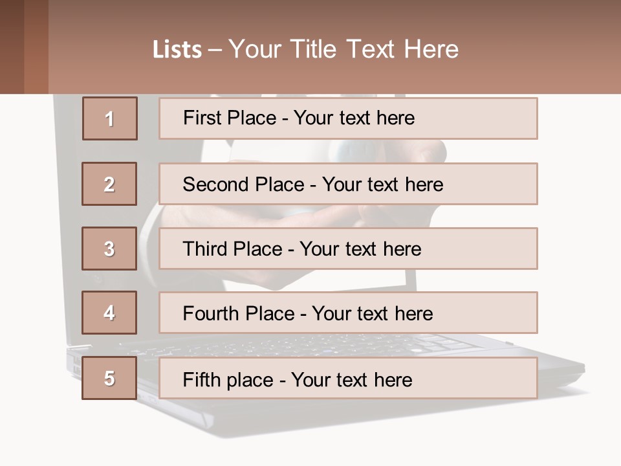Screen dimensions: 621x466
Task: Click the bold word Lists in title
Action: pos(177,50)
